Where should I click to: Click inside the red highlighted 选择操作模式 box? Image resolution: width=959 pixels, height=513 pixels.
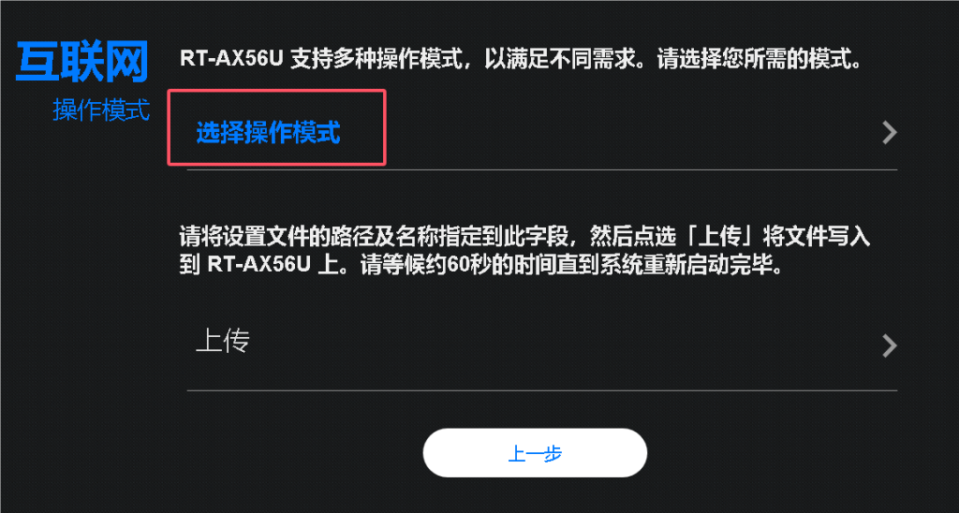pyautogui.click(x=276, y=127)
